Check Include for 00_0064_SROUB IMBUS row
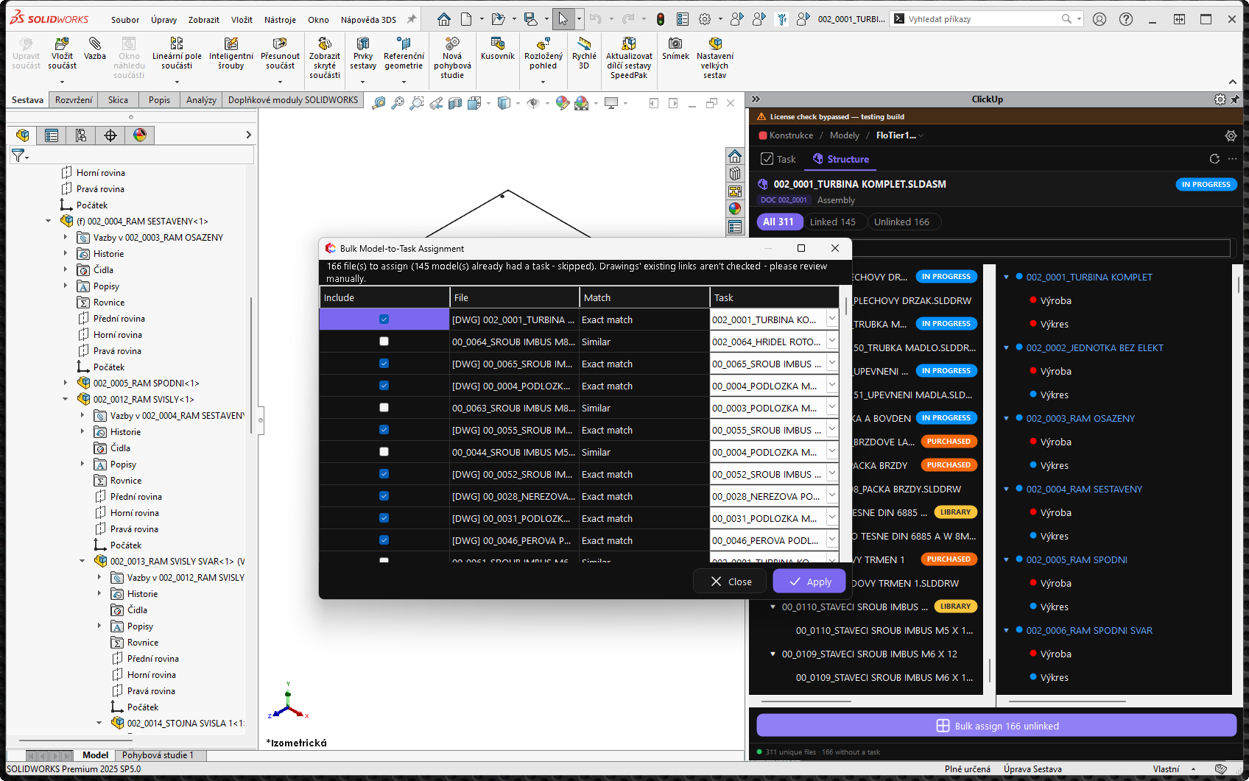The image size is (1249, 781). point(384,342)
